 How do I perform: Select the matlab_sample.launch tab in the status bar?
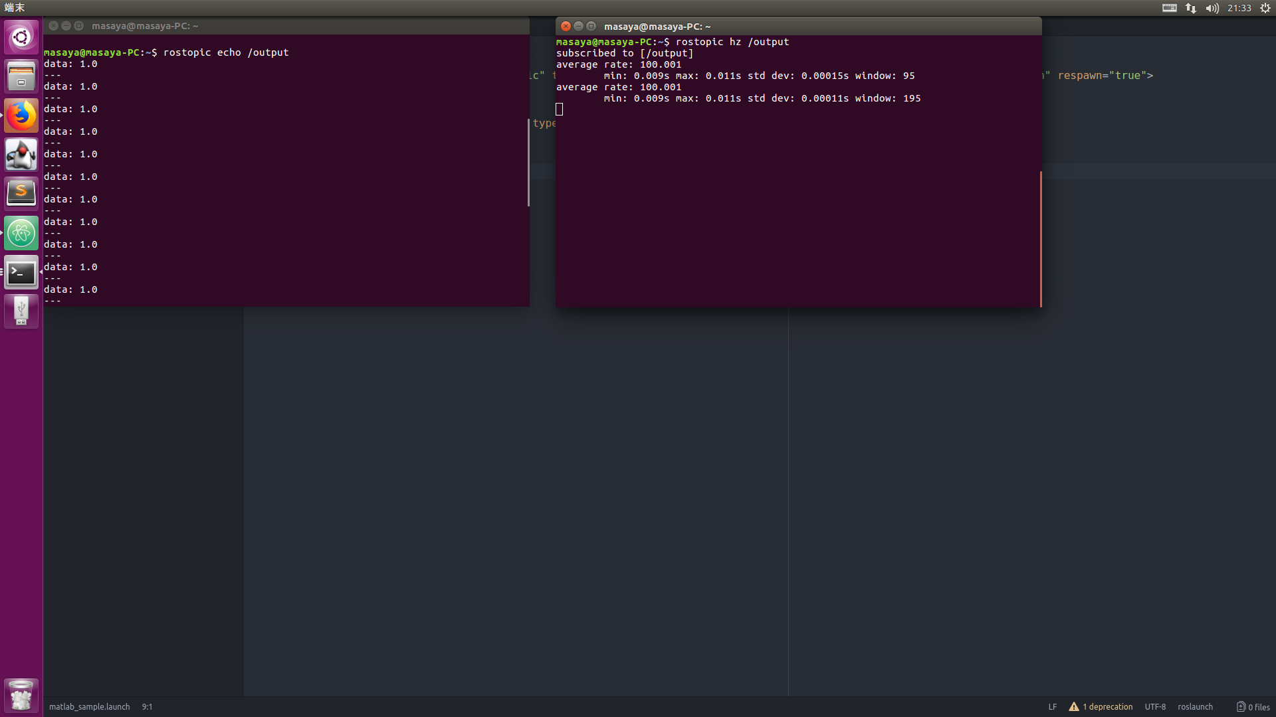tap(89, 706)
